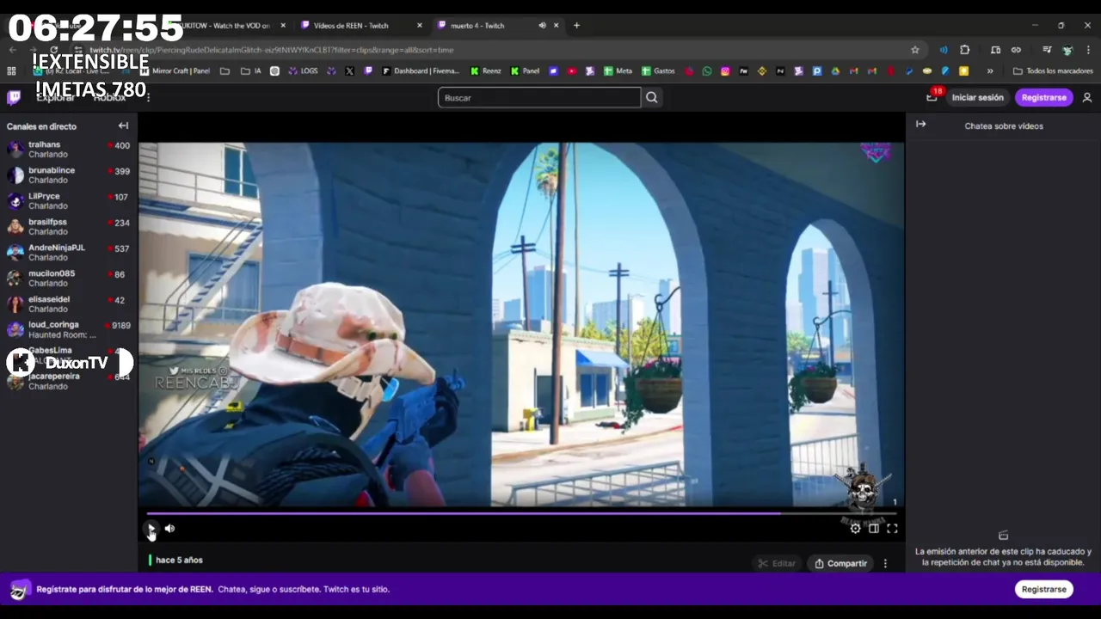The image size is (1101, 619).
Task: Open the IA bookmarks folder
Action: tap(251, 71)
